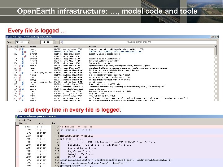The width and height of the screenshot is (223, 167).
Task: Click the TortoiseBlame window title icon
Action: [17, 117]
